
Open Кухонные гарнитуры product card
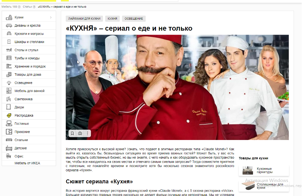pyautogui.click(x=264, y=170)
